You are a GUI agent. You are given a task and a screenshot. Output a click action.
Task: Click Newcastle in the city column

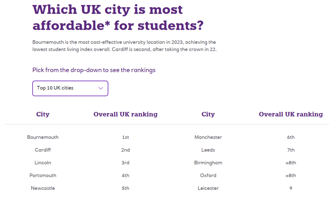click(x=43, y=188)
